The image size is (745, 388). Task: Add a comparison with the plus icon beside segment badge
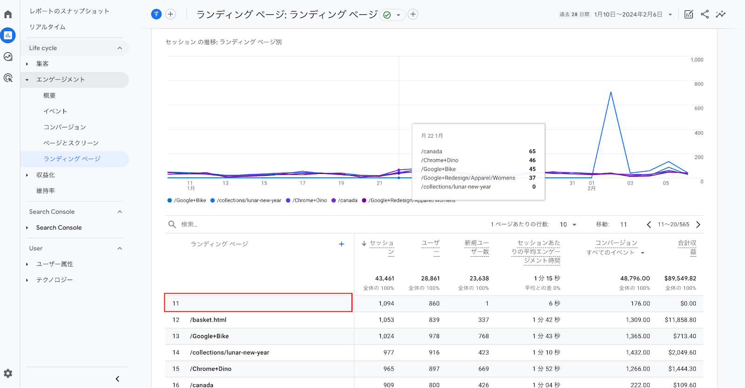click(171, 14)
